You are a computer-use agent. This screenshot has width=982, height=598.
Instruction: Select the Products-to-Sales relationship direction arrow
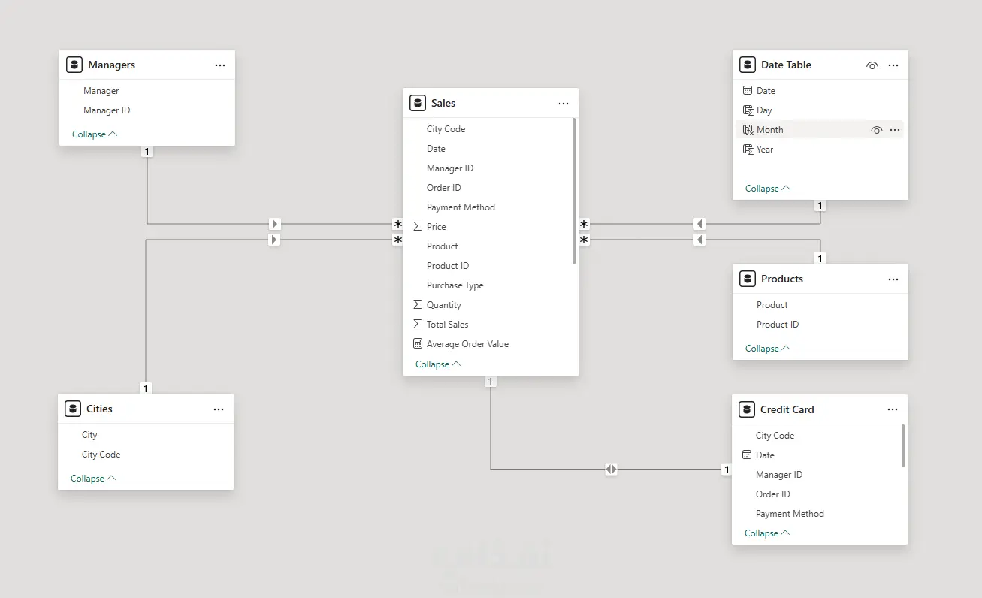click(699, 240)
